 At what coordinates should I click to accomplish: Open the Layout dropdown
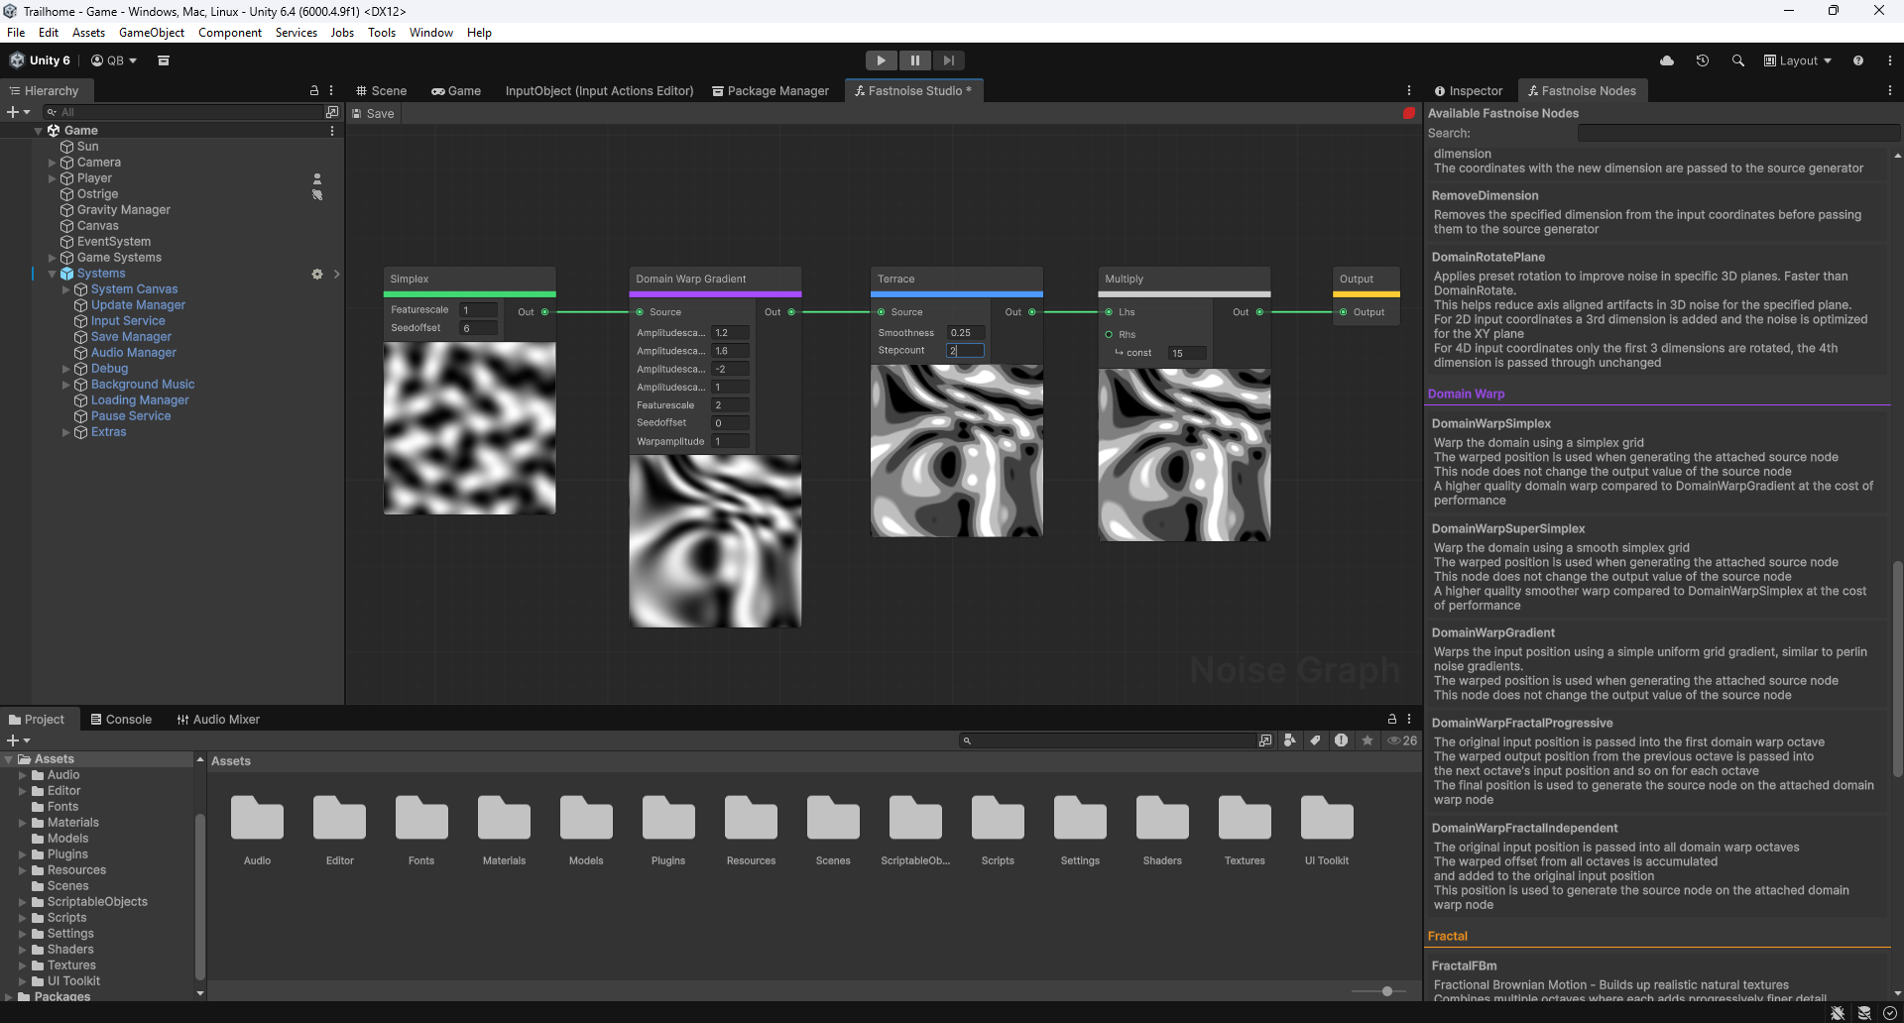(x=1798, y=60)
